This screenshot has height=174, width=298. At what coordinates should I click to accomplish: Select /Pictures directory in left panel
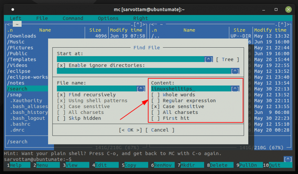[20, 48]
